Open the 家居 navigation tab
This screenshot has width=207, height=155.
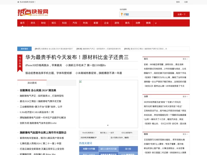point(96,23)
